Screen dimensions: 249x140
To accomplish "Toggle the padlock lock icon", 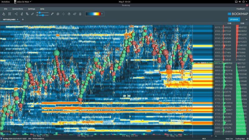I will 80,14.
